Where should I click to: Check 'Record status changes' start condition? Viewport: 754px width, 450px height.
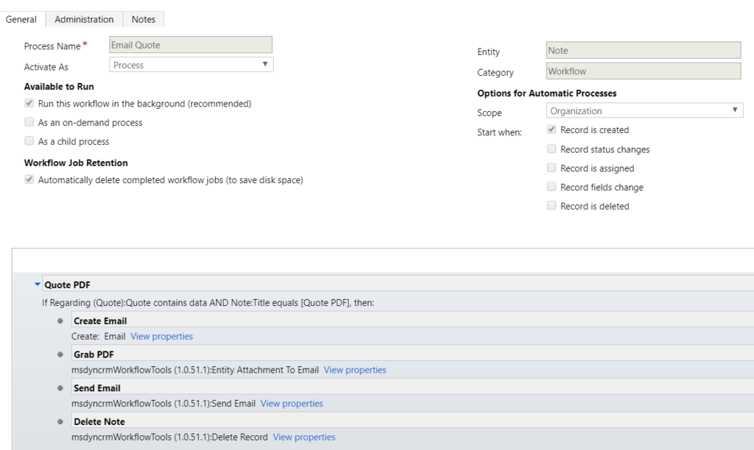tap(552, 149)
